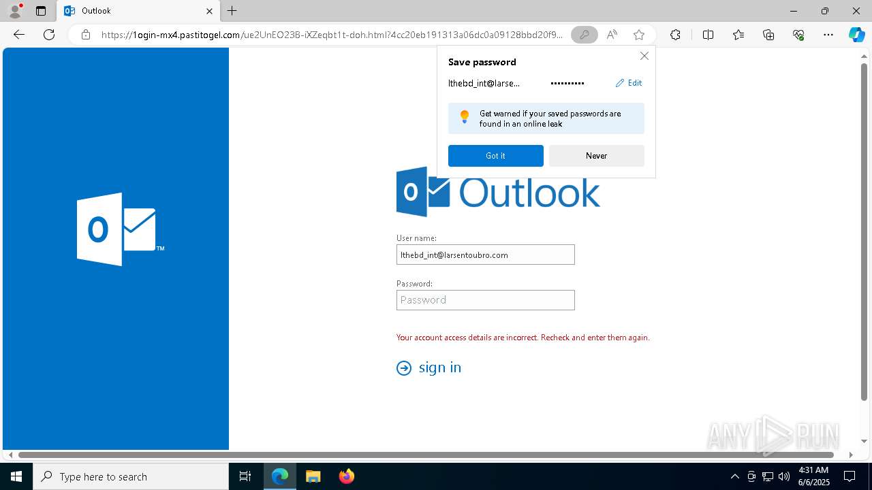This screenshot has height=490, width=872.
Task: Open Collections icon
Action: (x=768, y=35)
